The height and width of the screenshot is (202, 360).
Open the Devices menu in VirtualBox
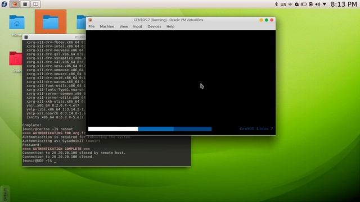[154, 26]
